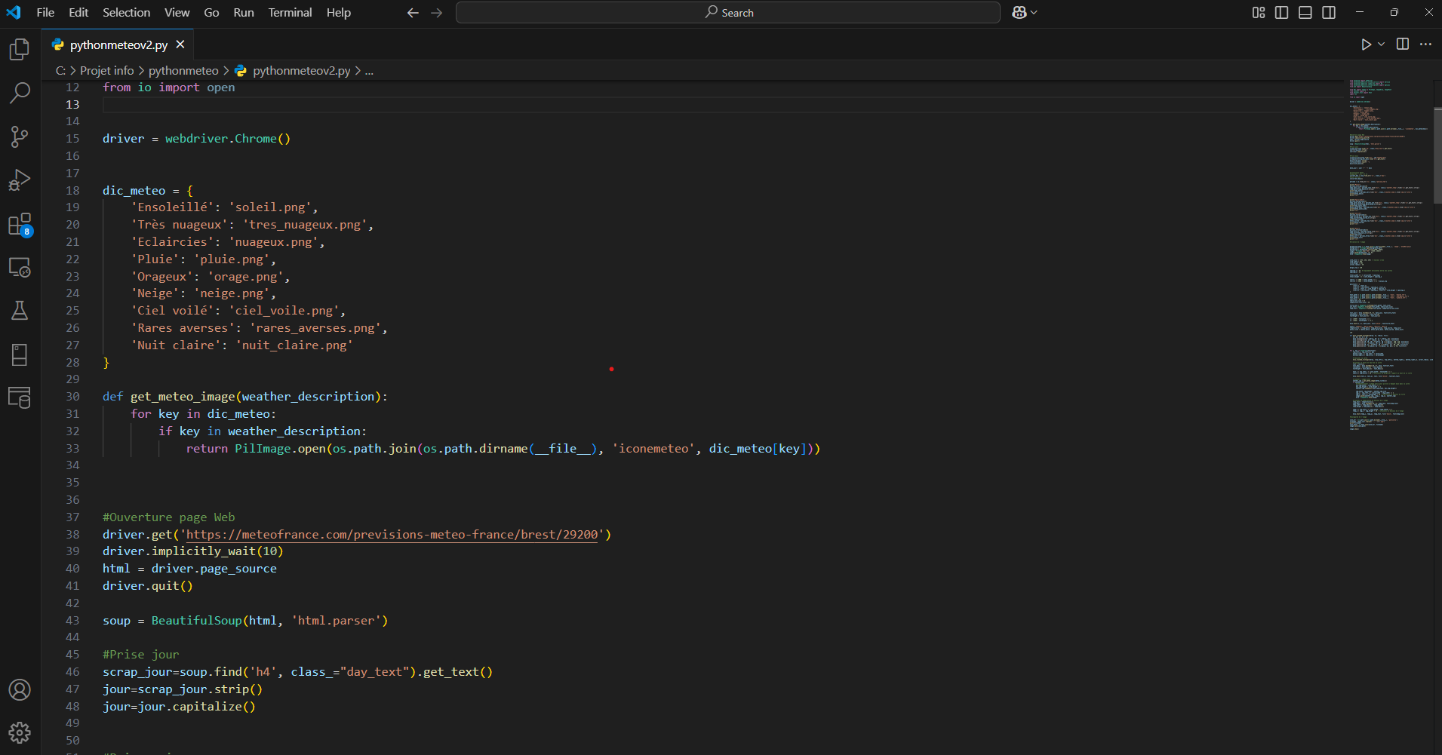The height and width of the screenshot is (755, 1442).
Task: Toggle the bottom panel layout button
Action: click(1305, 13)
